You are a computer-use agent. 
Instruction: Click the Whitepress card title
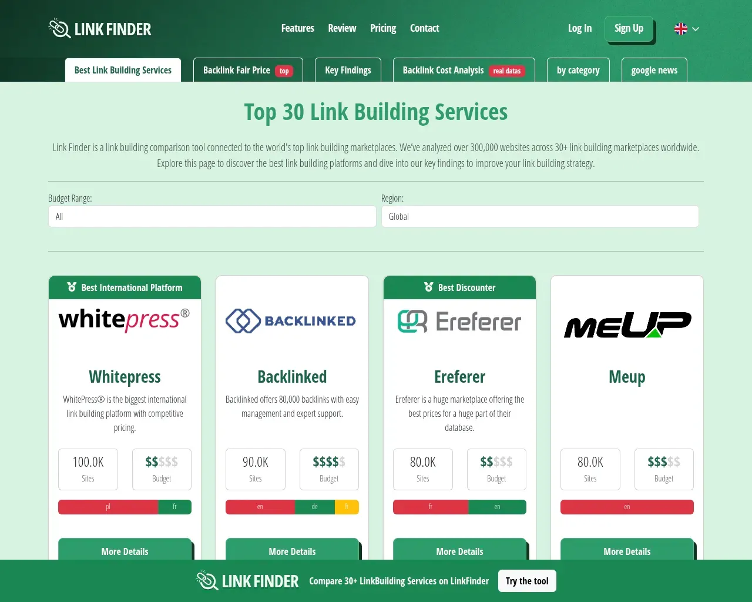(x=125, y=376)
